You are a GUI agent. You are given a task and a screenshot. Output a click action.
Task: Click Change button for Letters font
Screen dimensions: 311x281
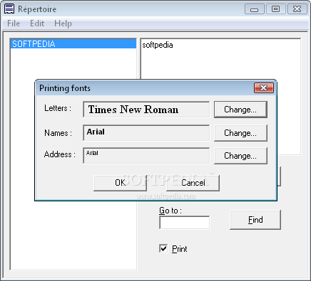(240, 110)
